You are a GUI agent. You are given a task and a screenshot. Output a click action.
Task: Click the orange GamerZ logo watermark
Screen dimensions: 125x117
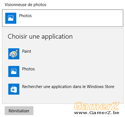(x=97, y=106)
